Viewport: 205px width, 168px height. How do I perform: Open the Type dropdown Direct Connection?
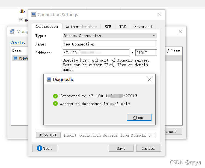[x=110, y=36]
